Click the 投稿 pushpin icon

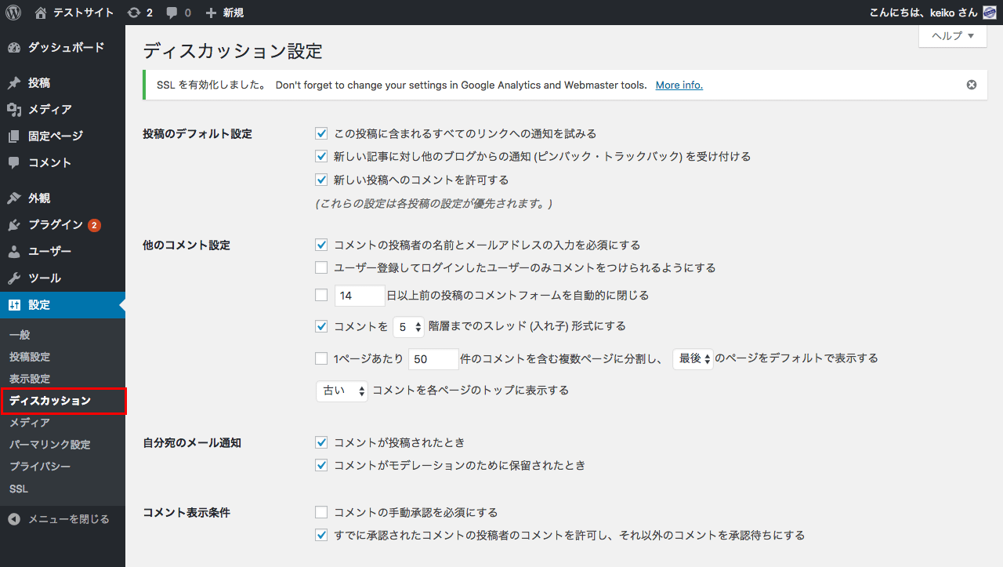[x=14, y=83]
